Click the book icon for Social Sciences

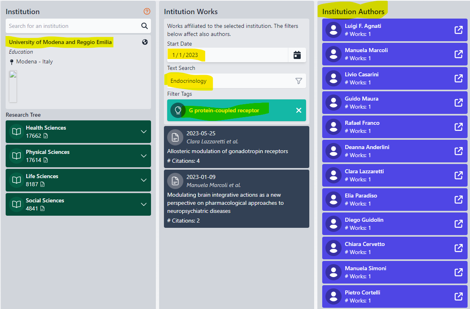(17, 204)
